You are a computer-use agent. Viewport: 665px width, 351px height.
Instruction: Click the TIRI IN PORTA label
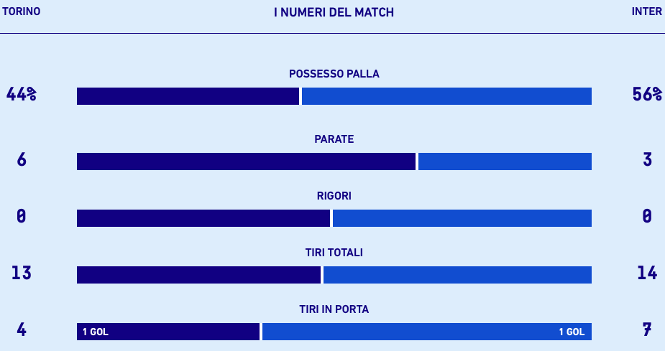click(x=334, y=309)
